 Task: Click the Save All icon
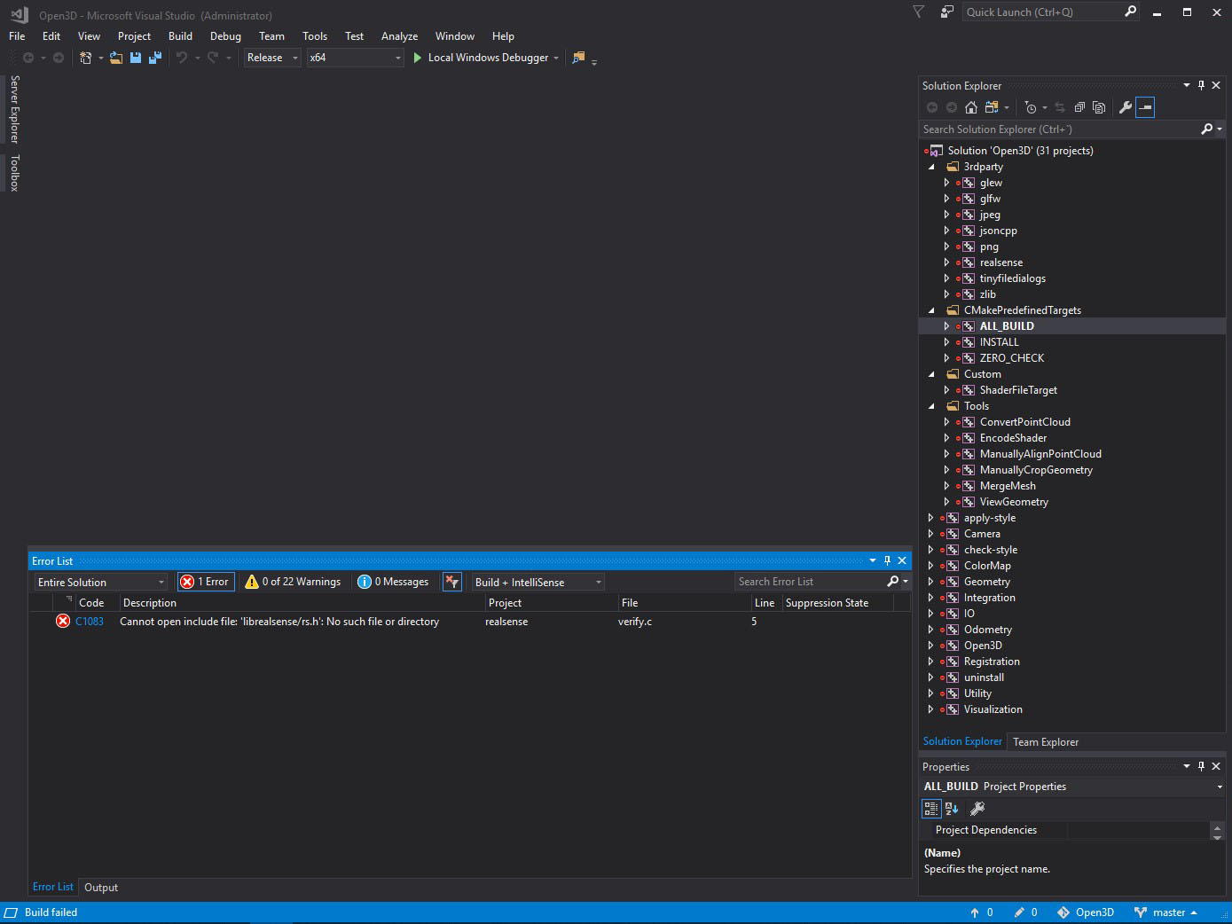(x=155, y=58)
